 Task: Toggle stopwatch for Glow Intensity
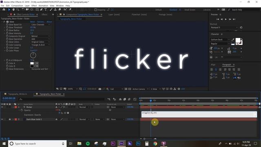(x=7, y=33)
